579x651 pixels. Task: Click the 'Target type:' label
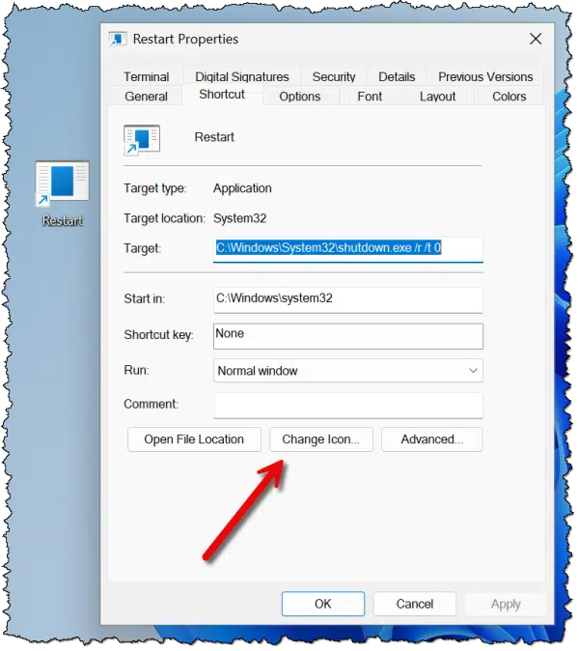tap(155, 188)
